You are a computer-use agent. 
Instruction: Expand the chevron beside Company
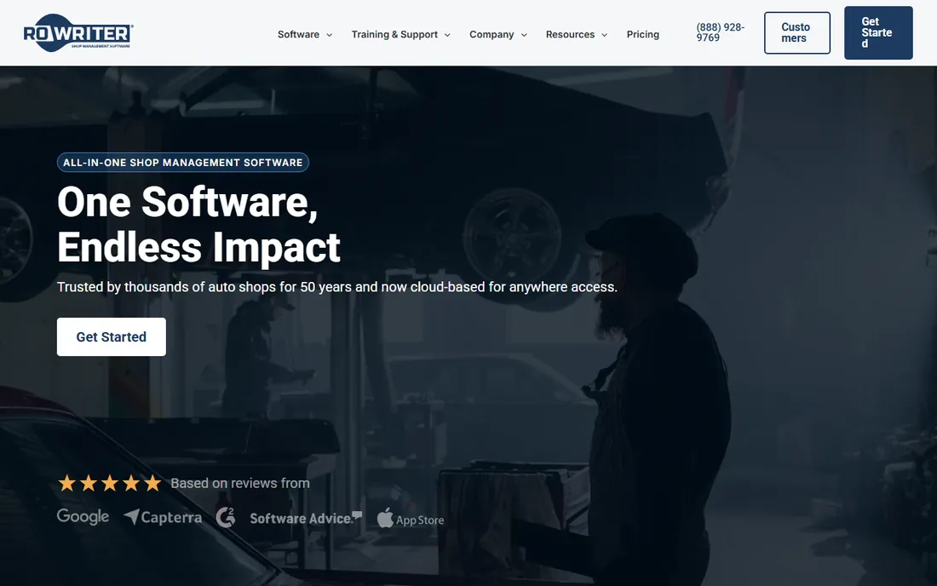[524, 35]
